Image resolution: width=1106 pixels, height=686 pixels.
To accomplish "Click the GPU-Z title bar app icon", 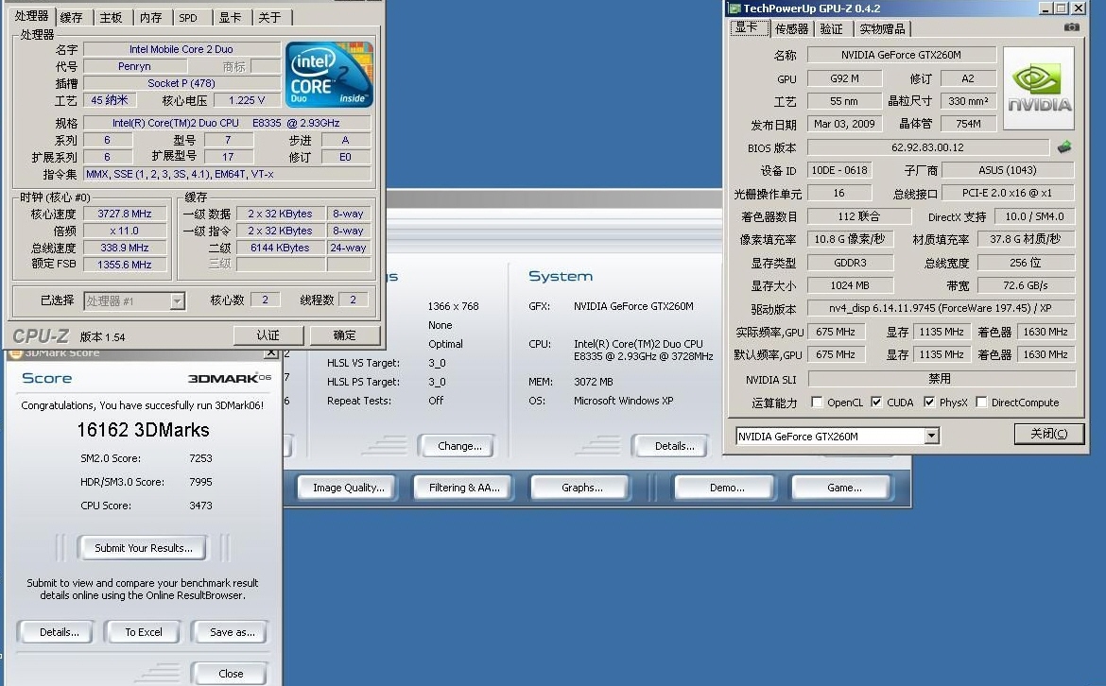I will (x=735, y=9).
